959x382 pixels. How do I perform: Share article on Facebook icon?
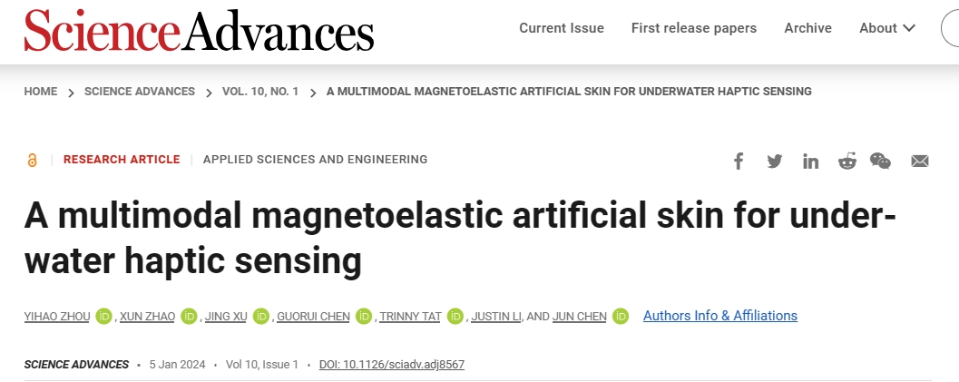[739, 162]
